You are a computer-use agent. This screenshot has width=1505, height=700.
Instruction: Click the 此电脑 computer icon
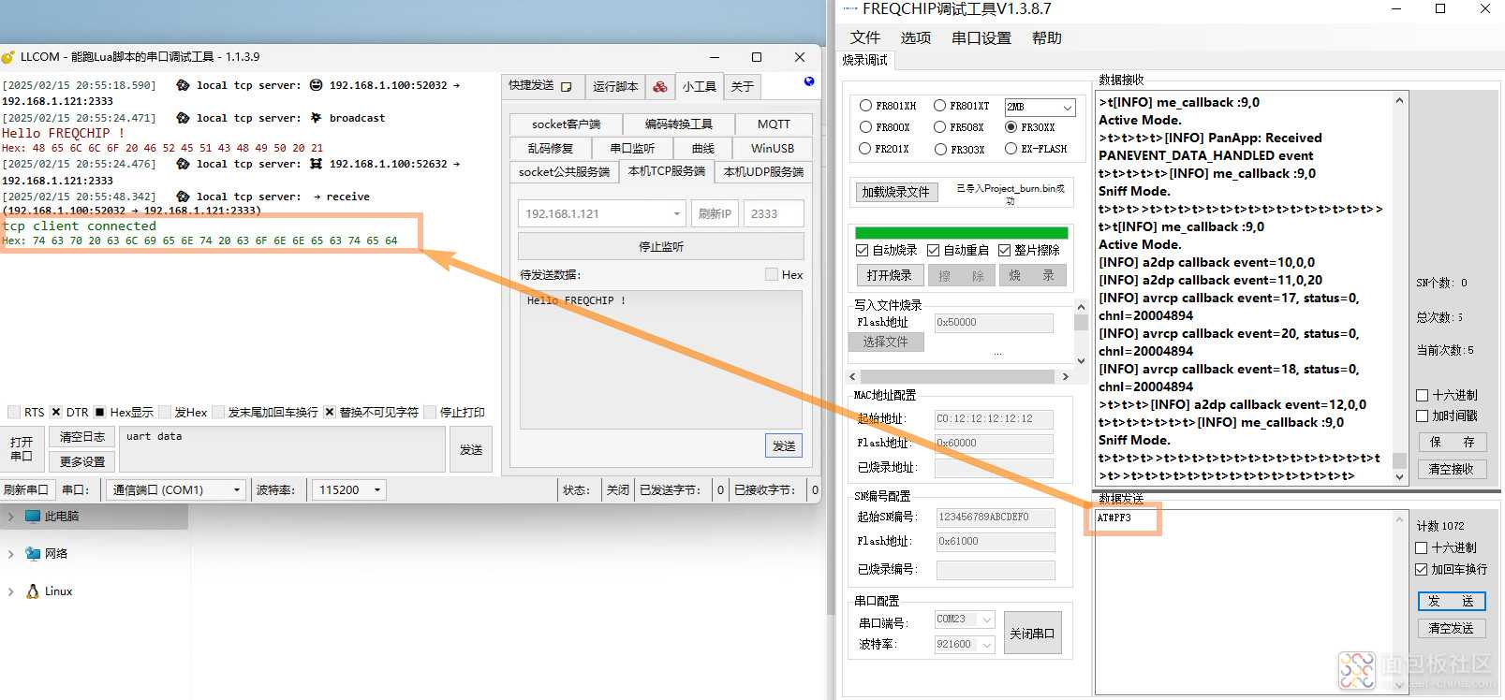[x=33, y=516]
